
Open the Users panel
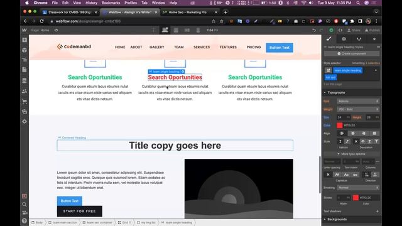coord(24,91)
